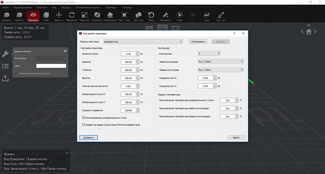
Task: Click the Смещение оси-X value field
Action: tap(205, 78)
